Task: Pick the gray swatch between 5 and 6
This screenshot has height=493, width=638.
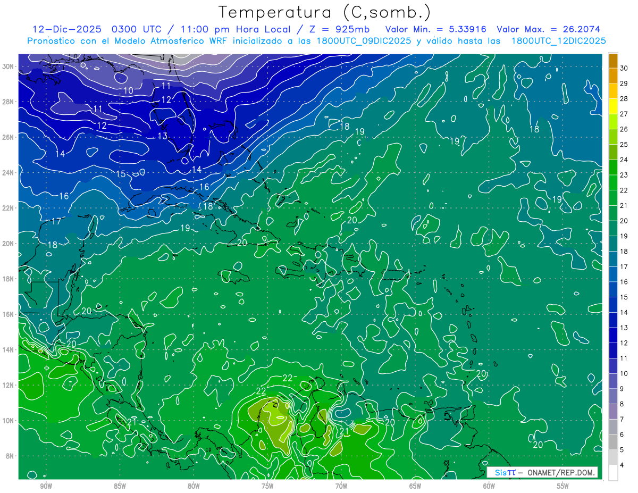Action: 613,442
